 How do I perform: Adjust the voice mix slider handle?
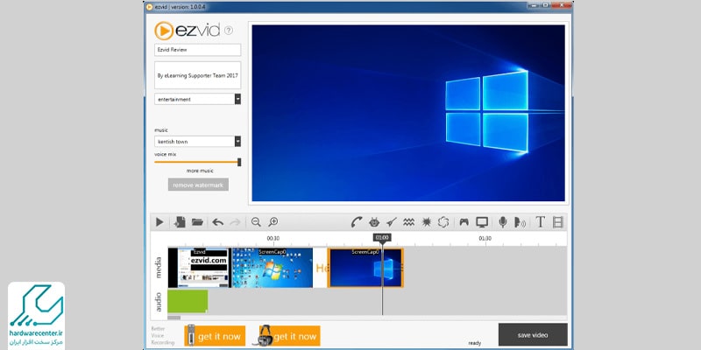239,162
